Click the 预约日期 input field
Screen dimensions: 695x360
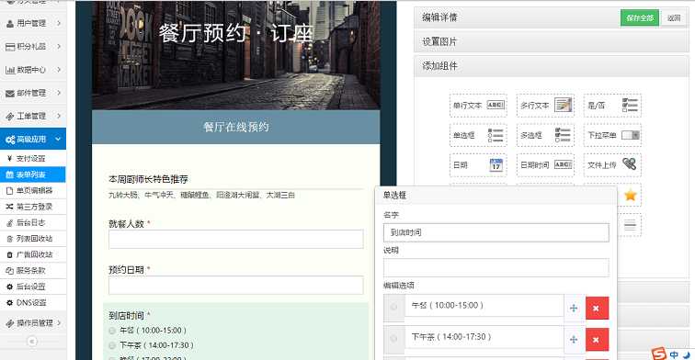[x=235, y=286]
